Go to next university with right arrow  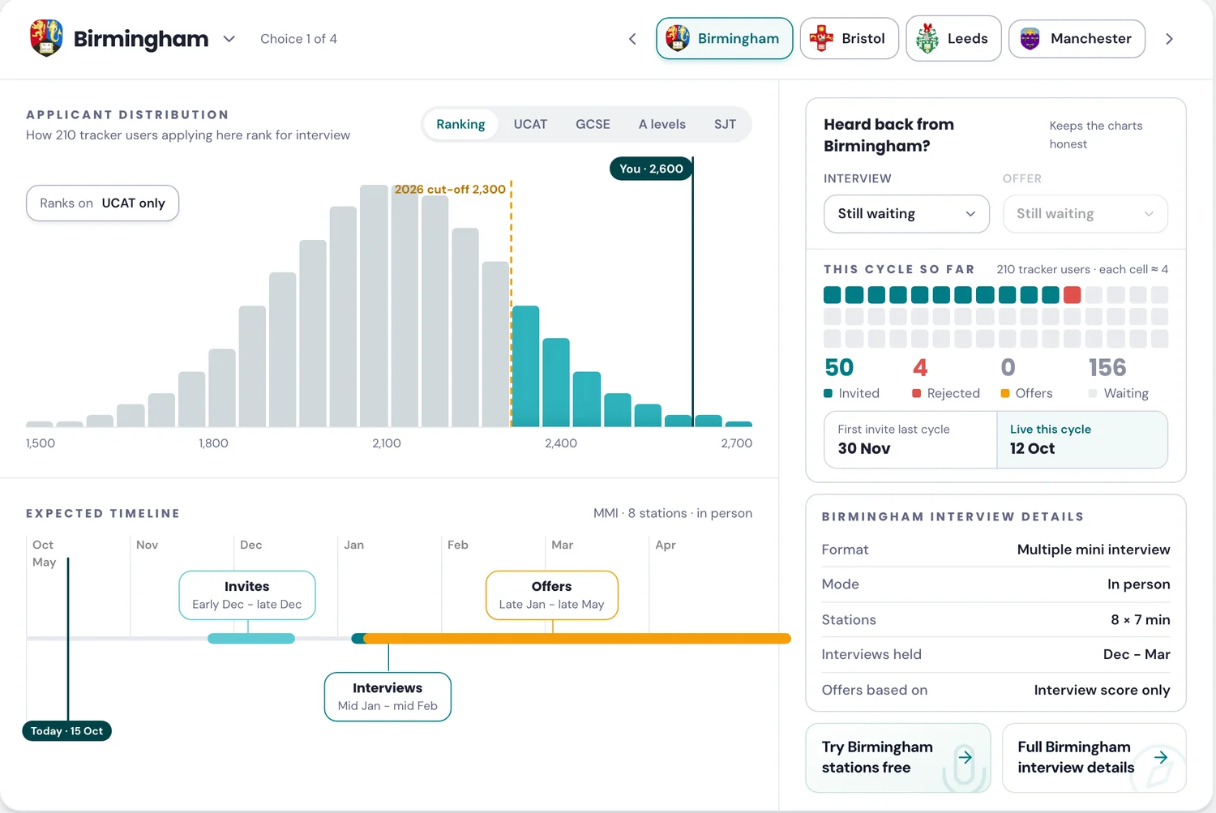tap(1169, 39)
